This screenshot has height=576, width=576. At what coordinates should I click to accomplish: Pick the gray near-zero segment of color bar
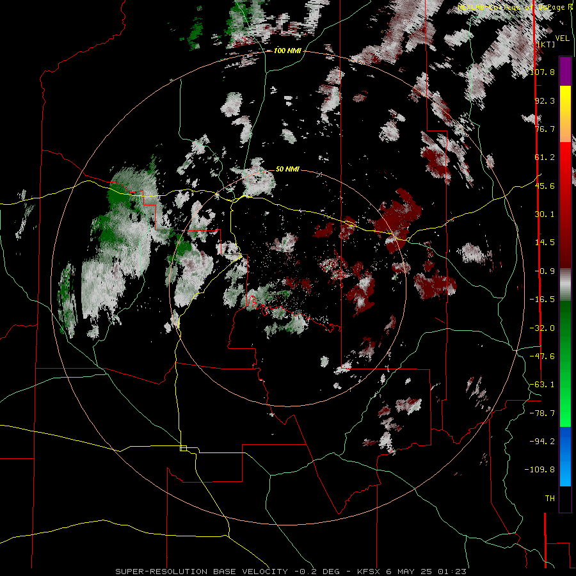(565, 285)
